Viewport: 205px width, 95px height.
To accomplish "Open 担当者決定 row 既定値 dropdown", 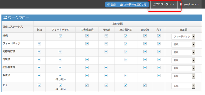I will click(x=183, y=68).
